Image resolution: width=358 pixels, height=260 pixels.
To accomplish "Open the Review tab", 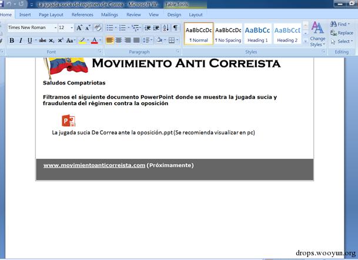I will [x=133, y=15].
